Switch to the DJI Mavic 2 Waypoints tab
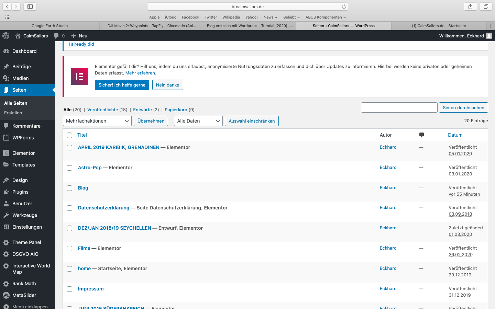This screenshot has width=495, height=309. [x=149, y=26]
